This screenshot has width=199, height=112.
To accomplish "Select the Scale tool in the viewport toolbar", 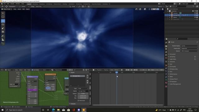I will 3,28.
